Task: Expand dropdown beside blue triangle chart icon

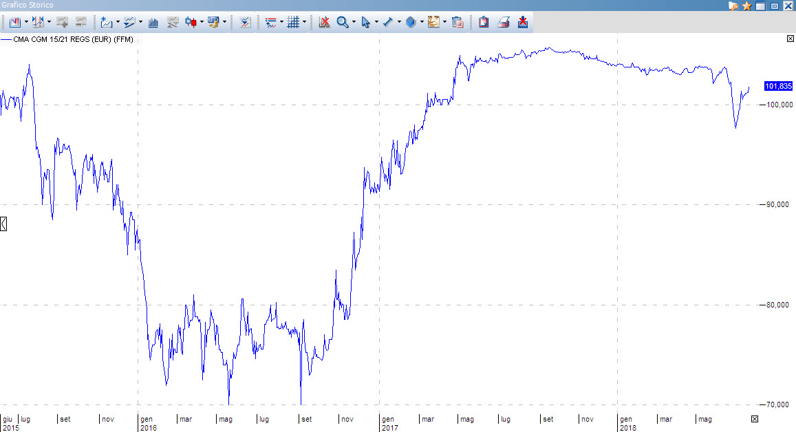Action: (140, 22)
